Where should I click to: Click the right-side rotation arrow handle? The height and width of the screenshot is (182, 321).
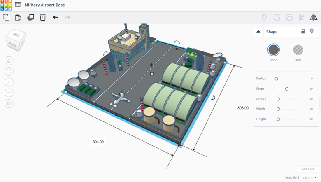(x=213, y=98)
